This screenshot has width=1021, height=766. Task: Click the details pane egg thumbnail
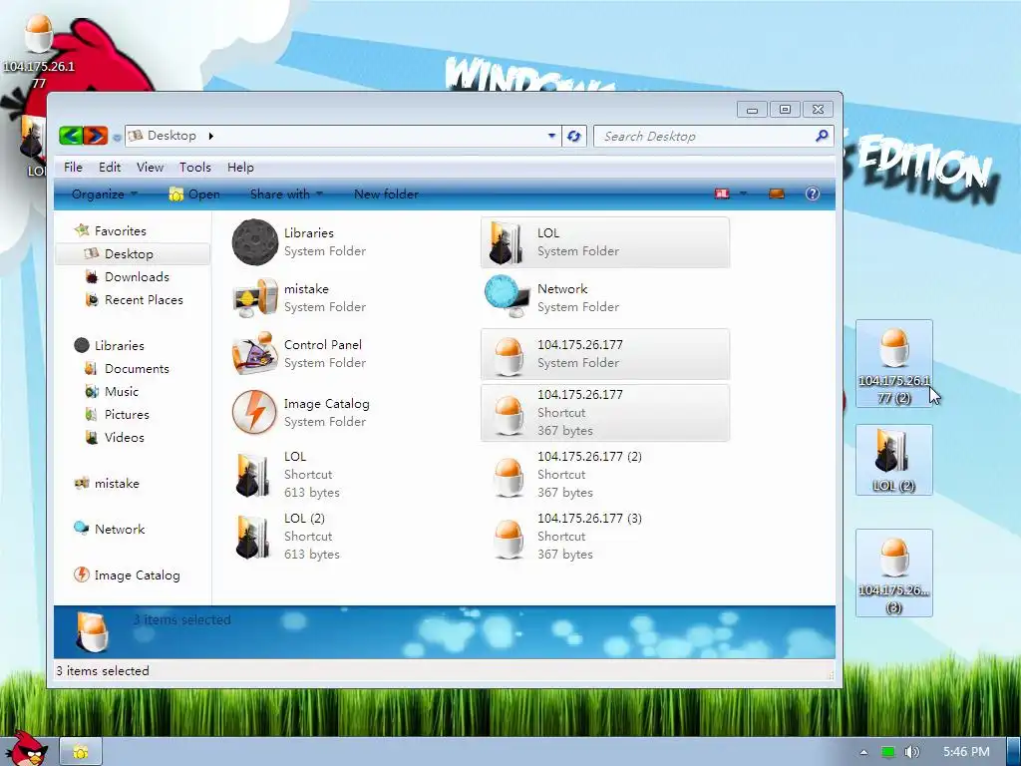(x=92, y=631)
